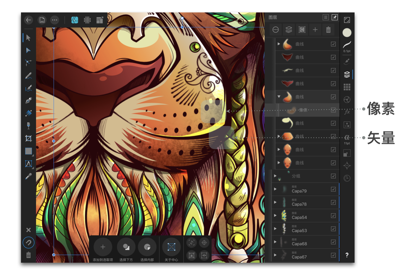Open layer options circle-dots button
412x279 pixels.
(x=276, y=30)
